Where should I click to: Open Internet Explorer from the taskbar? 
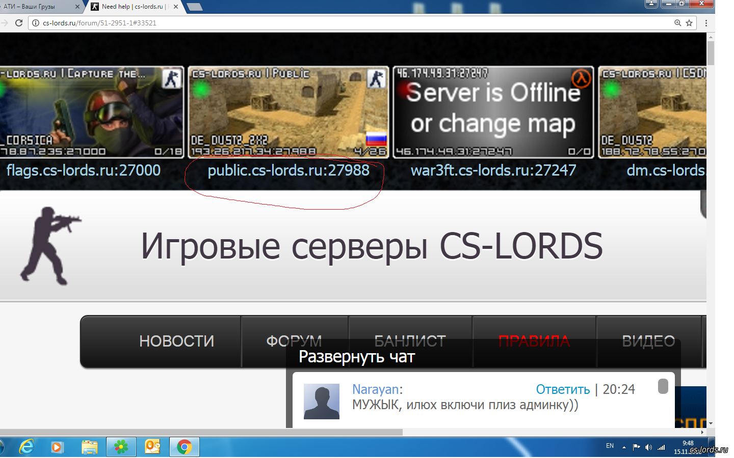click(x=26, y=447)
